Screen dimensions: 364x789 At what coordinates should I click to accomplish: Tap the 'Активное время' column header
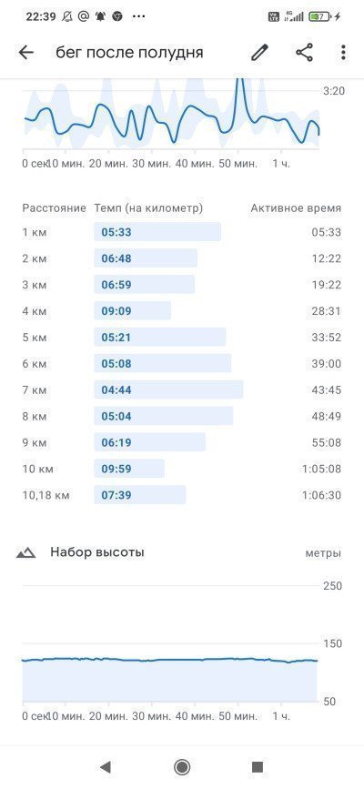click(x=296, y=208)
